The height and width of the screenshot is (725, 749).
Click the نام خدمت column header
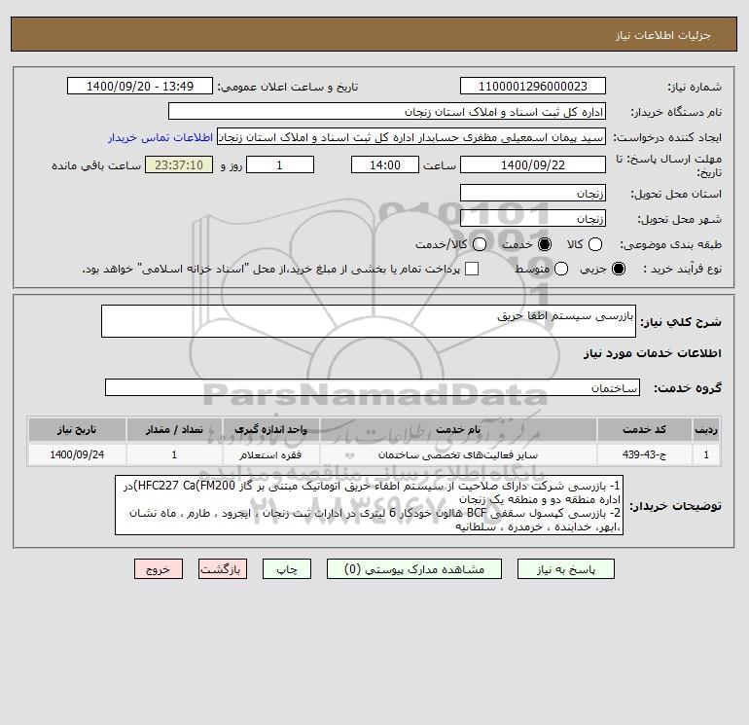458,429
